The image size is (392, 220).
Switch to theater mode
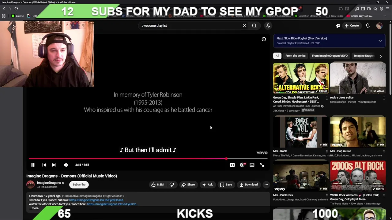pos(252,165)
